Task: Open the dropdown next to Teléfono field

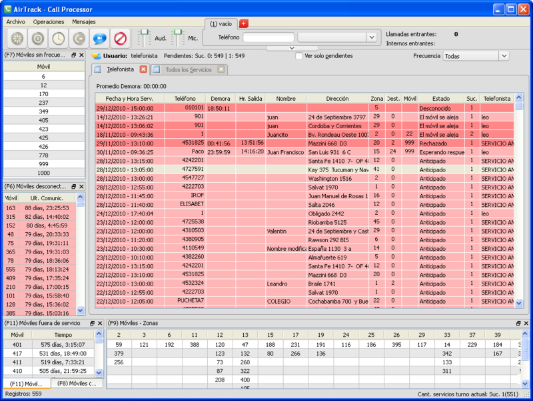Action: click(x=372, y=37)
